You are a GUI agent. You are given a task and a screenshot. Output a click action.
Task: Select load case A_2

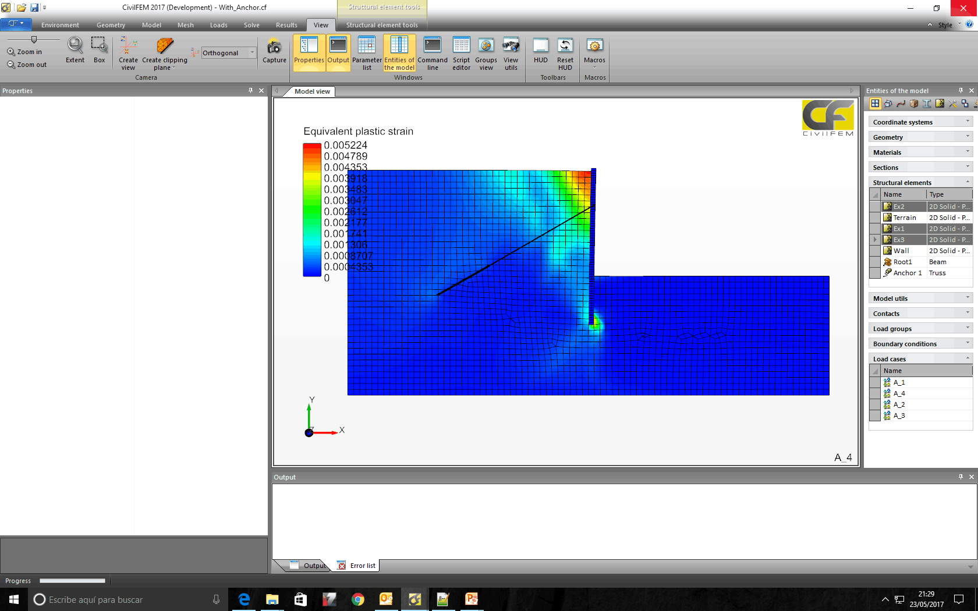tap(899, 404)
